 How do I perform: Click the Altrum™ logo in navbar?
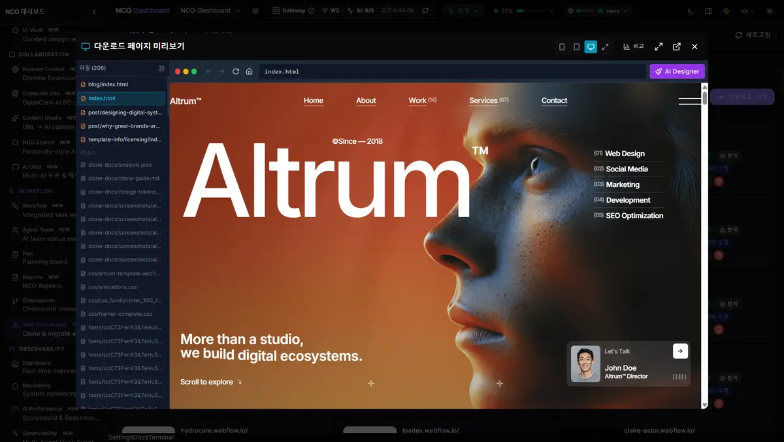pyautogui.click(x=186, y=101)
